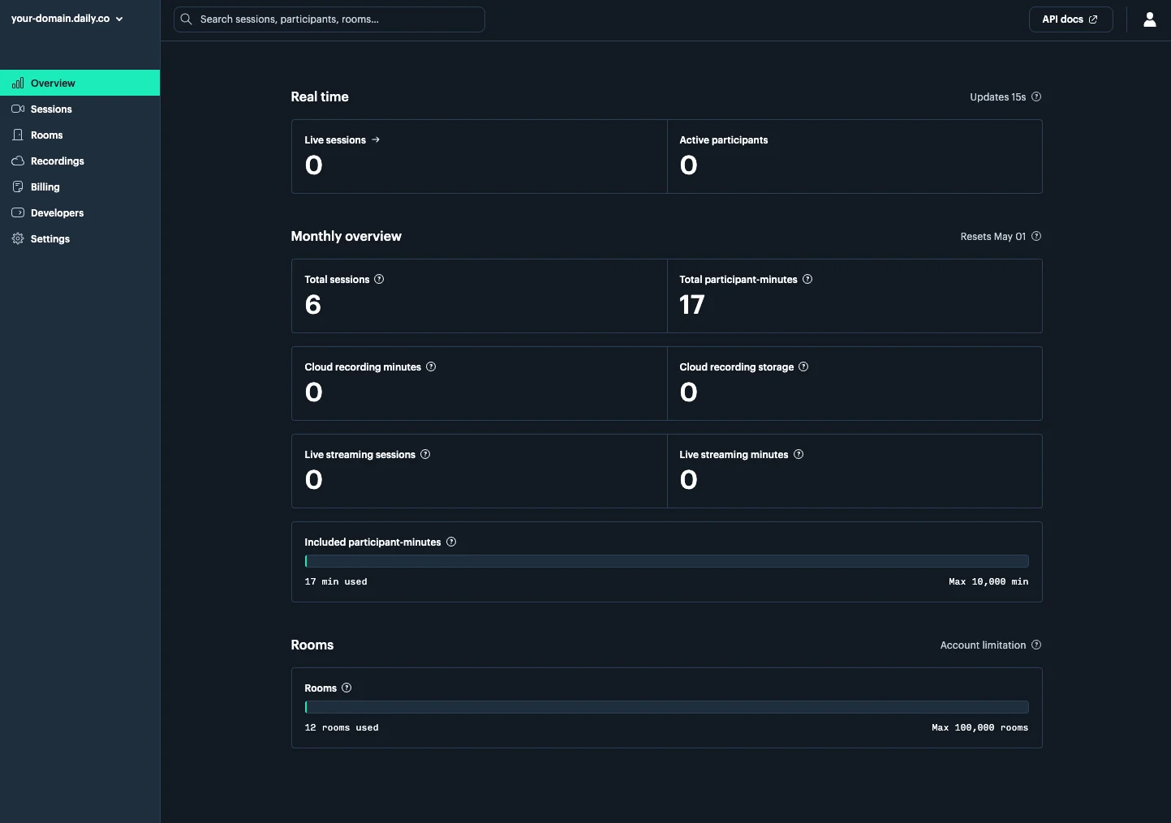Expand the your-domain.daily.co domain dropdown

click(67, 19)
